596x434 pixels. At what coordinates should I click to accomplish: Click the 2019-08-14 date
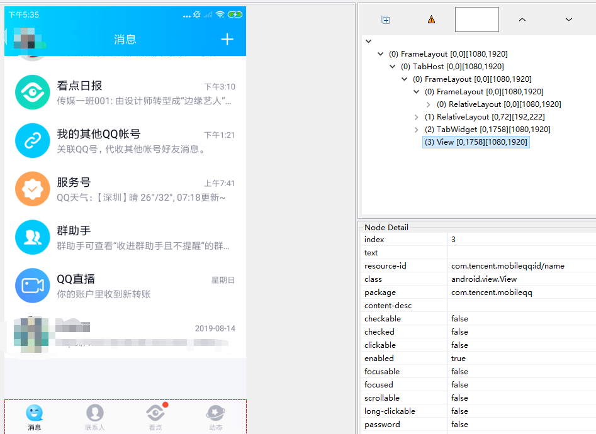(215, 328)
